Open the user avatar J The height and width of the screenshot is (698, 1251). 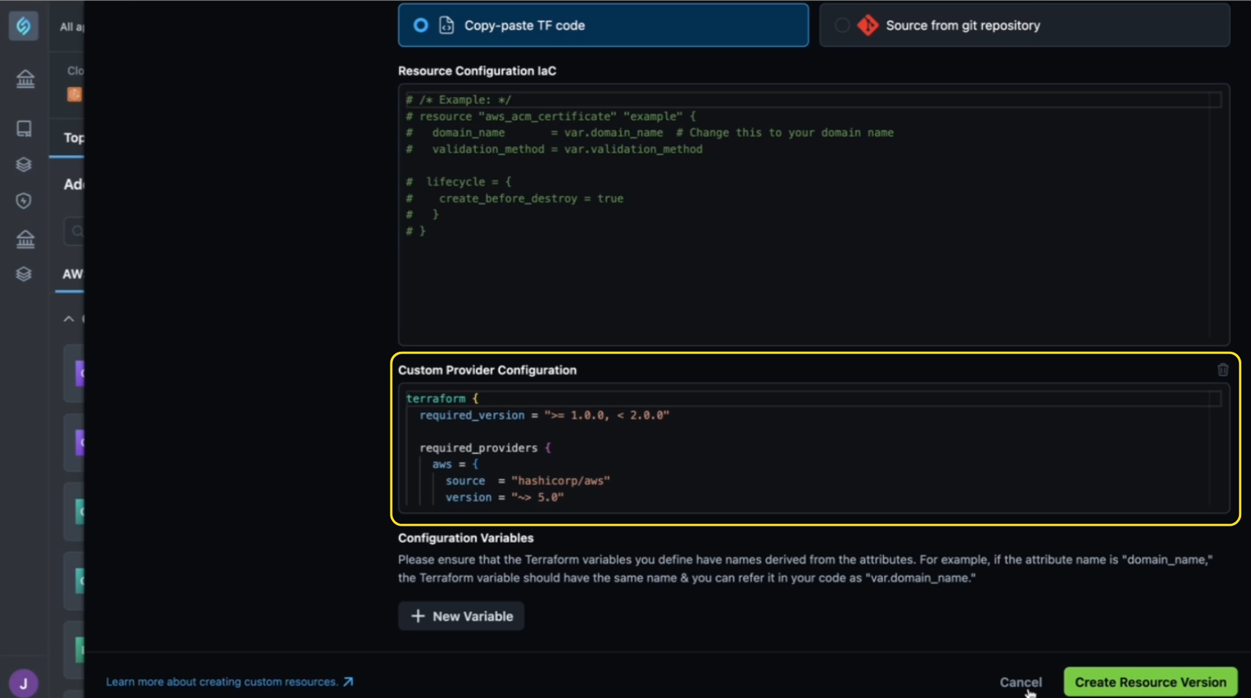click(x=23, y=683)
